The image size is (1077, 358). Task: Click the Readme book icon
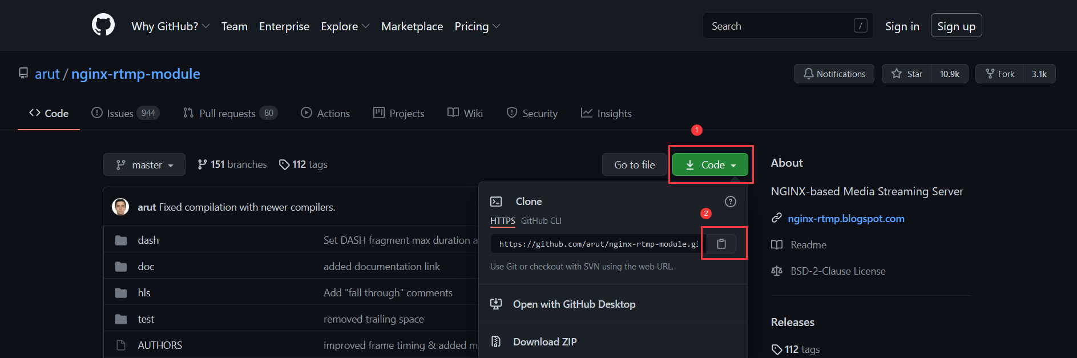click(x=777, y=244)
